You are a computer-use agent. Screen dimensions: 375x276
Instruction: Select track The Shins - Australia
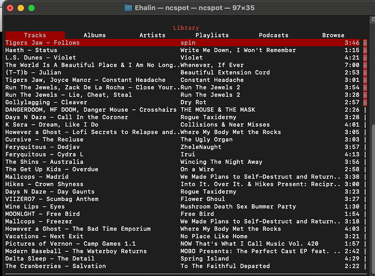tap(182, 162)
